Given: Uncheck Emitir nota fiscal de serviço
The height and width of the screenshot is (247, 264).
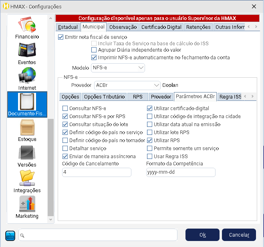Looking at the screenshot, I should click(61, 37).
